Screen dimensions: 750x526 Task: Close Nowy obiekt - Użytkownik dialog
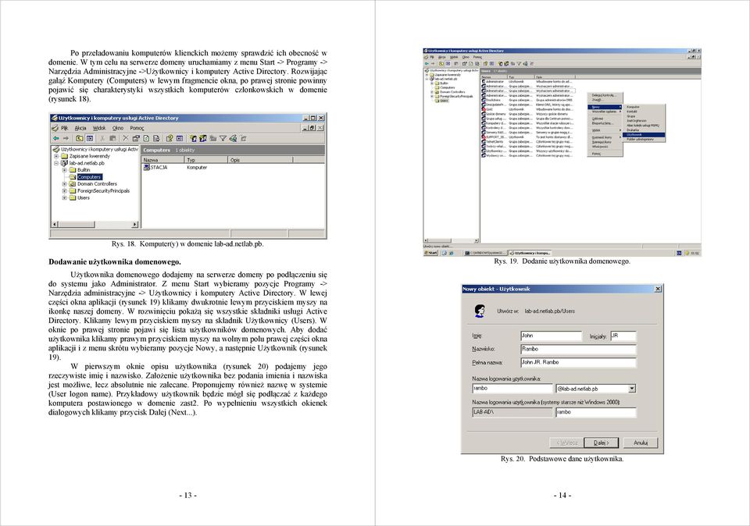[658, 289]
